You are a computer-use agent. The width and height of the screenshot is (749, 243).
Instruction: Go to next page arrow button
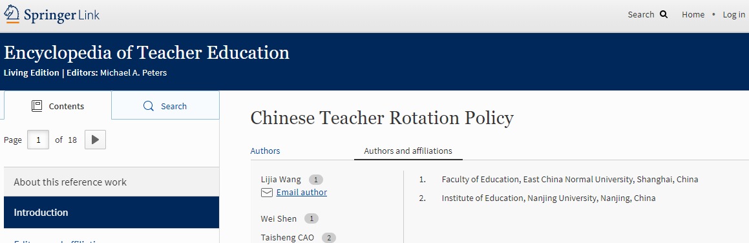(x=95, y=140)
